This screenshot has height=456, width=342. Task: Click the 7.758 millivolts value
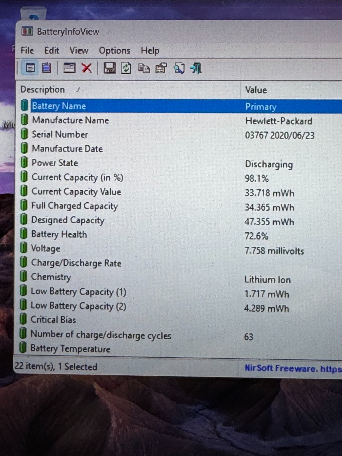(x=274, y=251)
